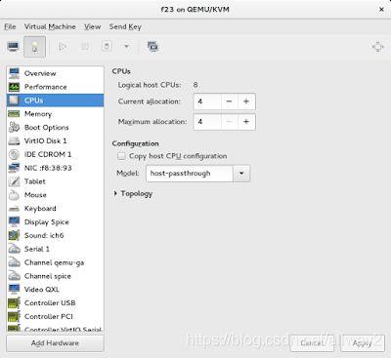Open the Virtual Machine menu
This screenshot has height=358, width=391.
pyautogui.click(x=50, y=26)
